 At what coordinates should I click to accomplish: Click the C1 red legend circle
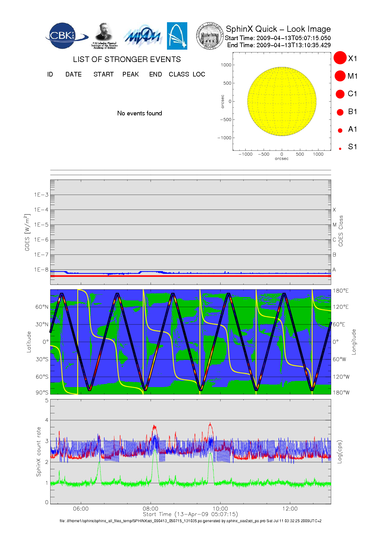(x=340, y=94)
